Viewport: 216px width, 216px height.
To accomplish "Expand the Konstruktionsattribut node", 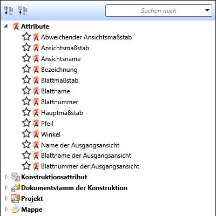I will (x=6, y=177).
